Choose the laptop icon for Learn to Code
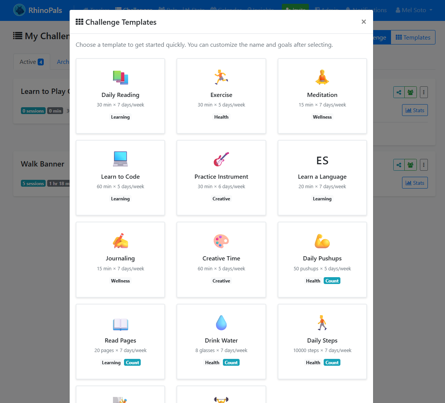The width and height of the screenshot is (445, 403). coord(120,159)
